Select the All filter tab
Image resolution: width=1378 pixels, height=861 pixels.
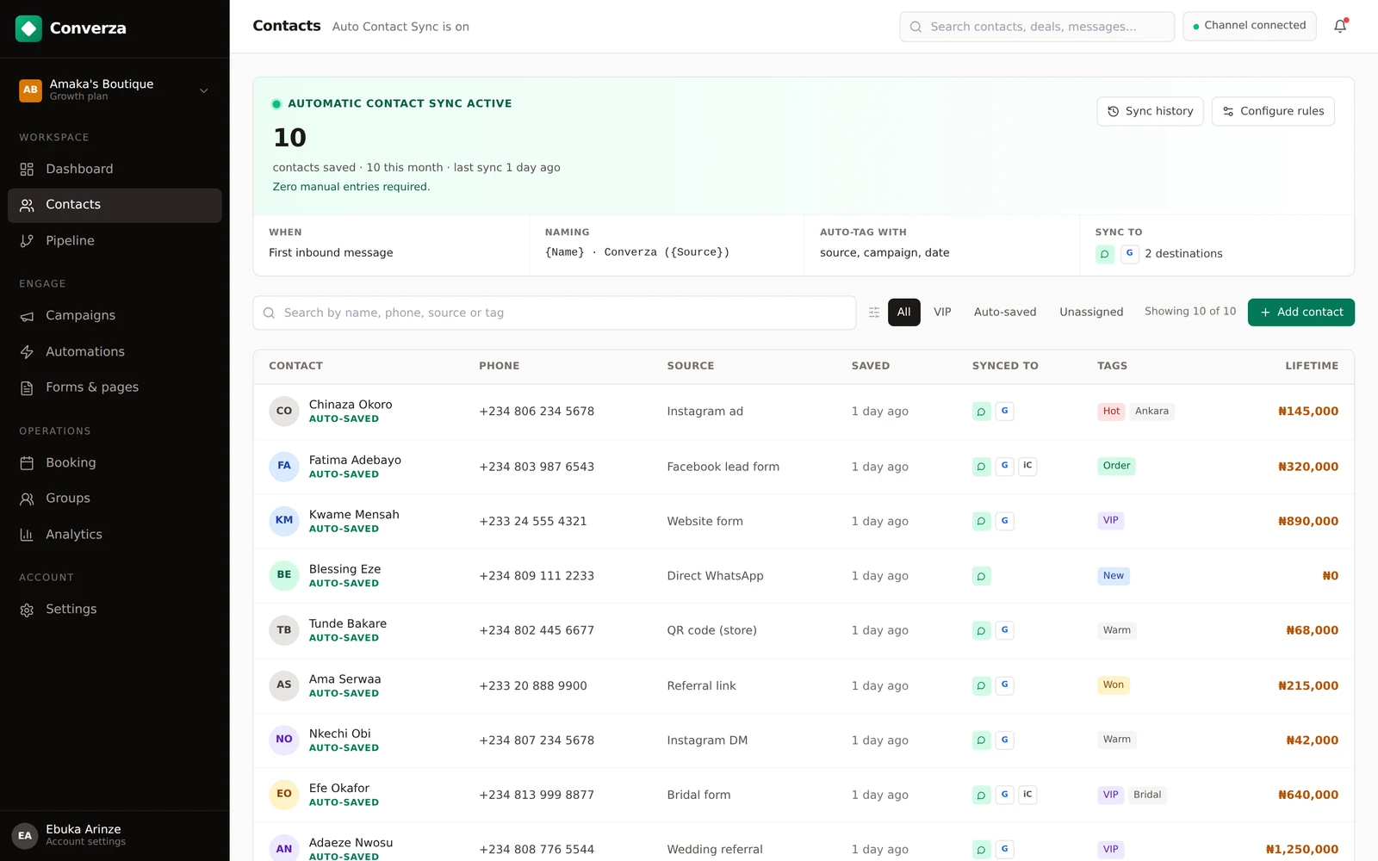pyautogui.click(x=903, y=313)
